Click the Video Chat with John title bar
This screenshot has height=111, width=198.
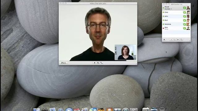click(x=98, y=3)
